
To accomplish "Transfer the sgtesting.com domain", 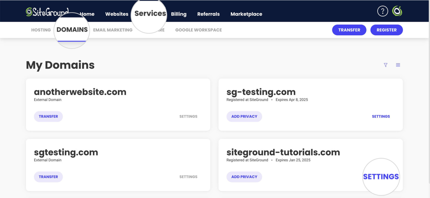I will point(48,177).
